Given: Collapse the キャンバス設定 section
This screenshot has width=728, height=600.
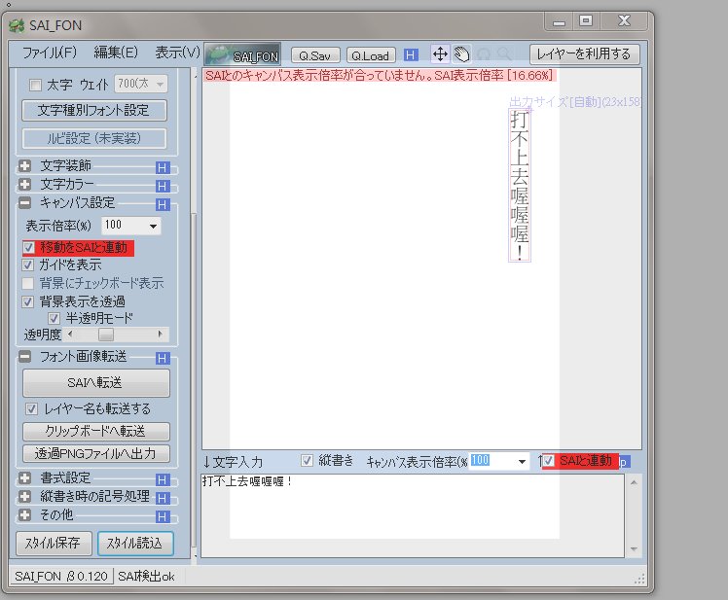Looking at the screenshot, I should coord(24,202).
